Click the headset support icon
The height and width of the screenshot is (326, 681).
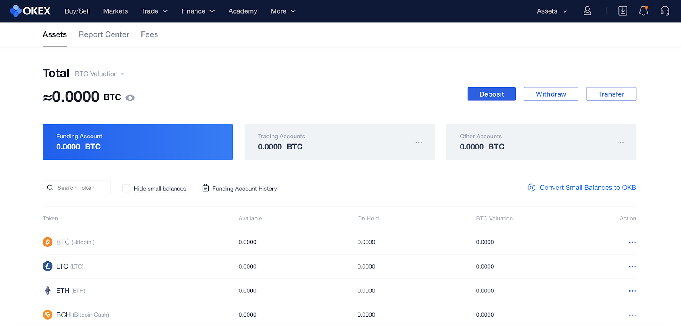(664, 11)
